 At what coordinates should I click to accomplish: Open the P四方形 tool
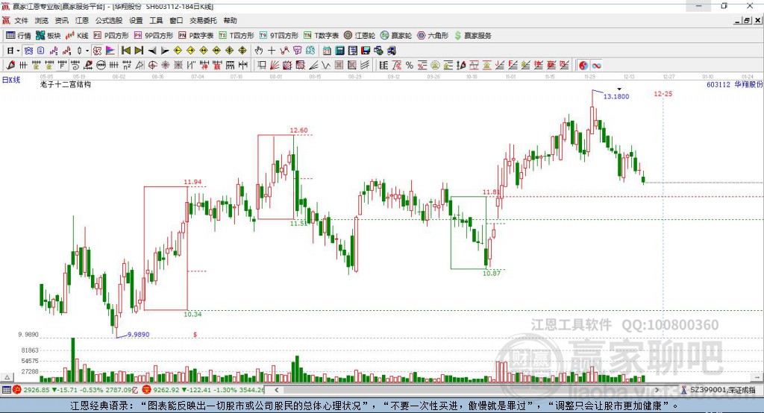coord(111,36)
